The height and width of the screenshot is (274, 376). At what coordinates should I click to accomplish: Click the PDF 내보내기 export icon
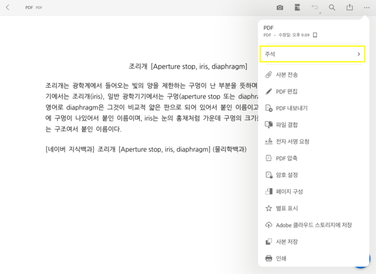pyautogui.click(x=269, y=108)
